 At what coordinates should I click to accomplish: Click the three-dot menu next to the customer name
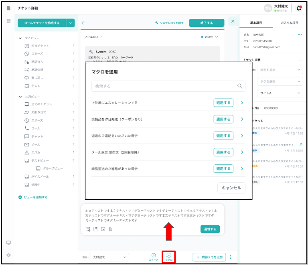coord(299,35)
